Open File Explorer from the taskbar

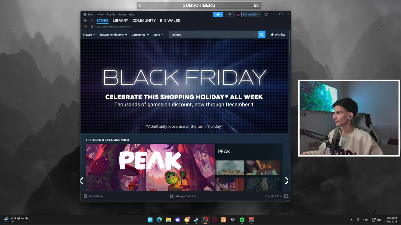coord(168,220)
